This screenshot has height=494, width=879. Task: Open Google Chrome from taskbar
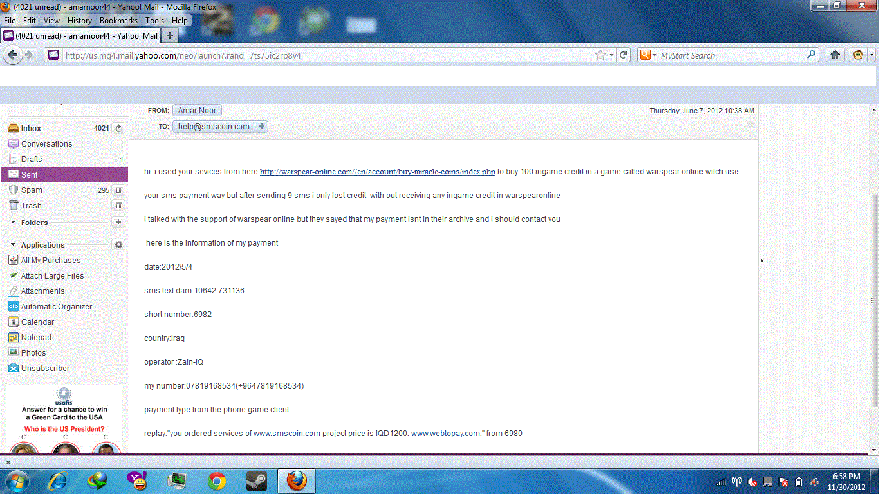click(217, 481)
